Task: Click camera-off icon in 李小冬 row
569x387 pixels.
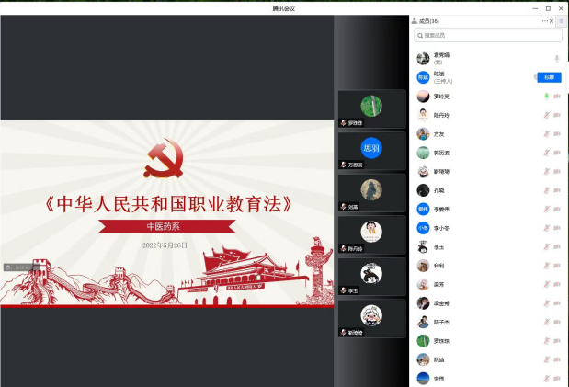Action: coord(557,228)
